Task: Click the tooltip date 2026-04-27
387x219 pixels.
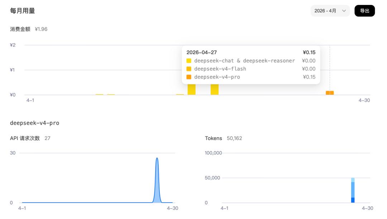Action: 202,53
